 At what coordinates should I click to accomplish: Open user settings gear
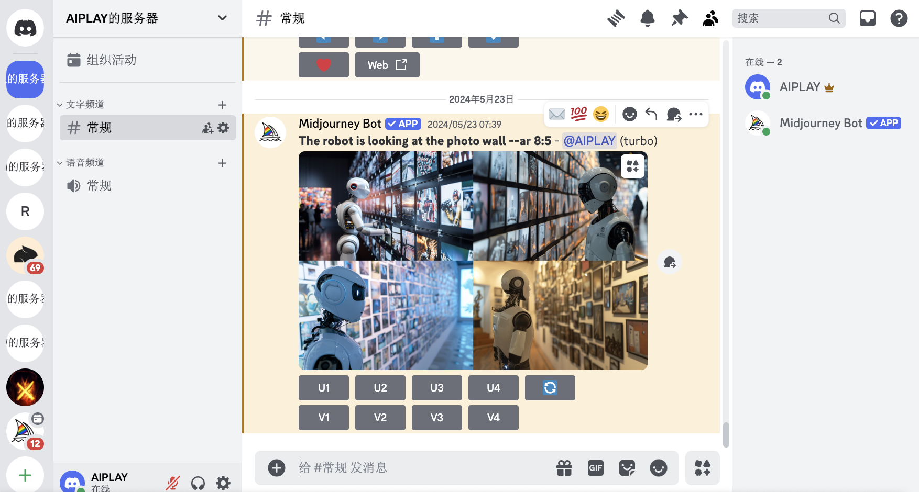coord(223,483)
